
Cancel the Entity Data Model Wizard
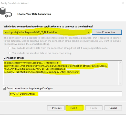[113, 108]
